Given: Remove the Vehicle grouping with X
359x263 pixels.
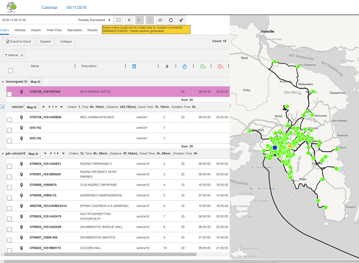Looking at the screenshot, I should [22, 55].
